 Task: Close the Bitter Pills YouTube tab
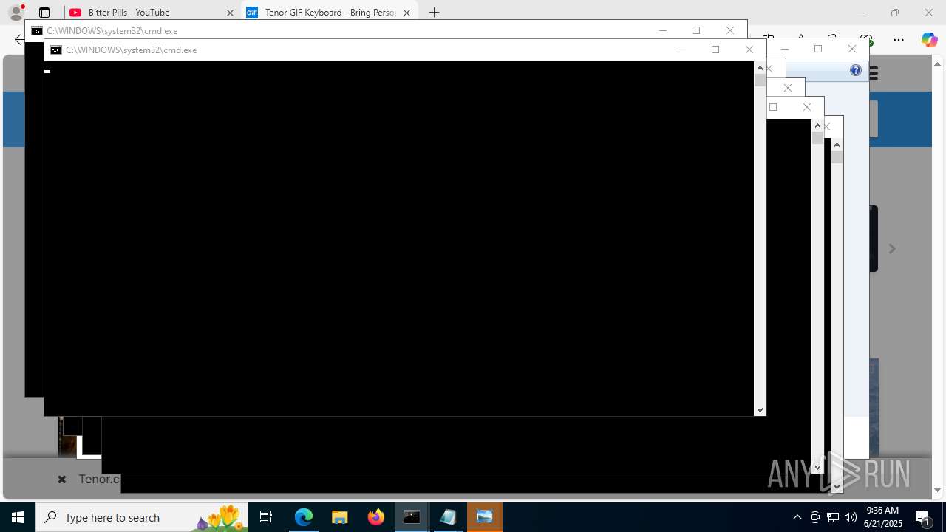230,13
